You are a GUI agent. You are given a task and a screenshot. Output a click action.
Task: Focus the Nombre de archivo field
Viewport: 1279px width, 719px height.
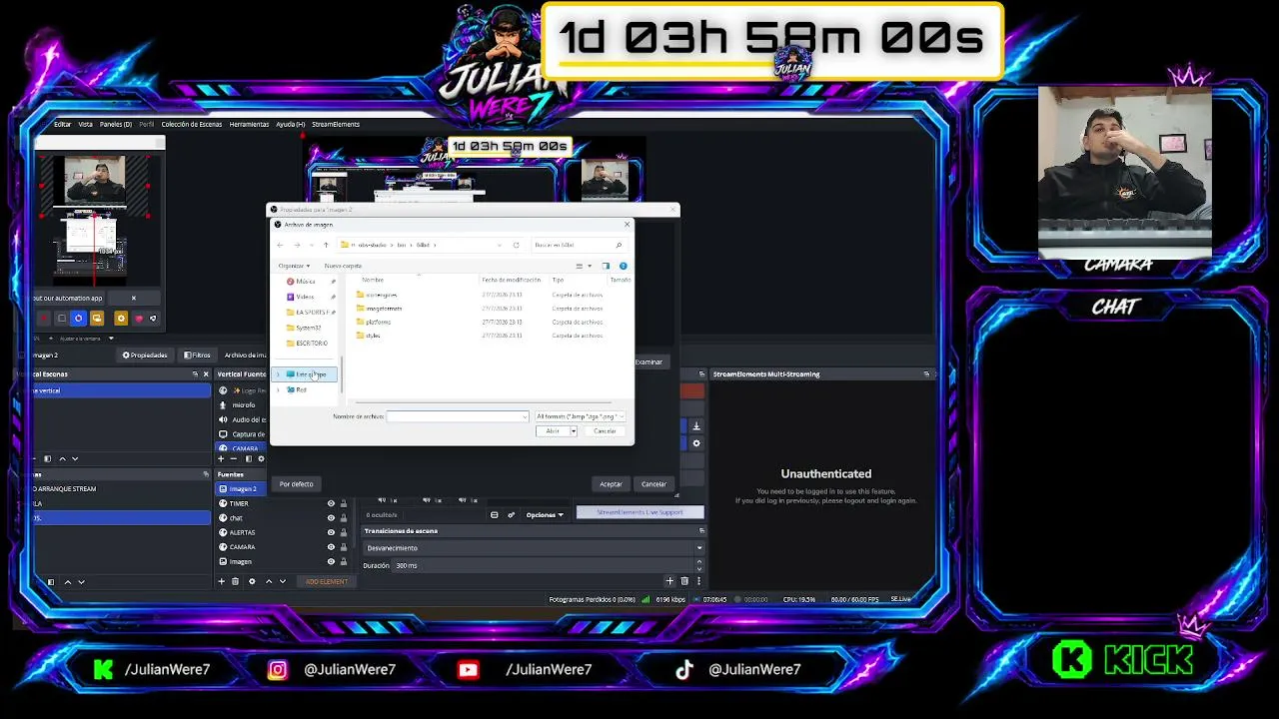pyautogui.click(x=458, y=416)
